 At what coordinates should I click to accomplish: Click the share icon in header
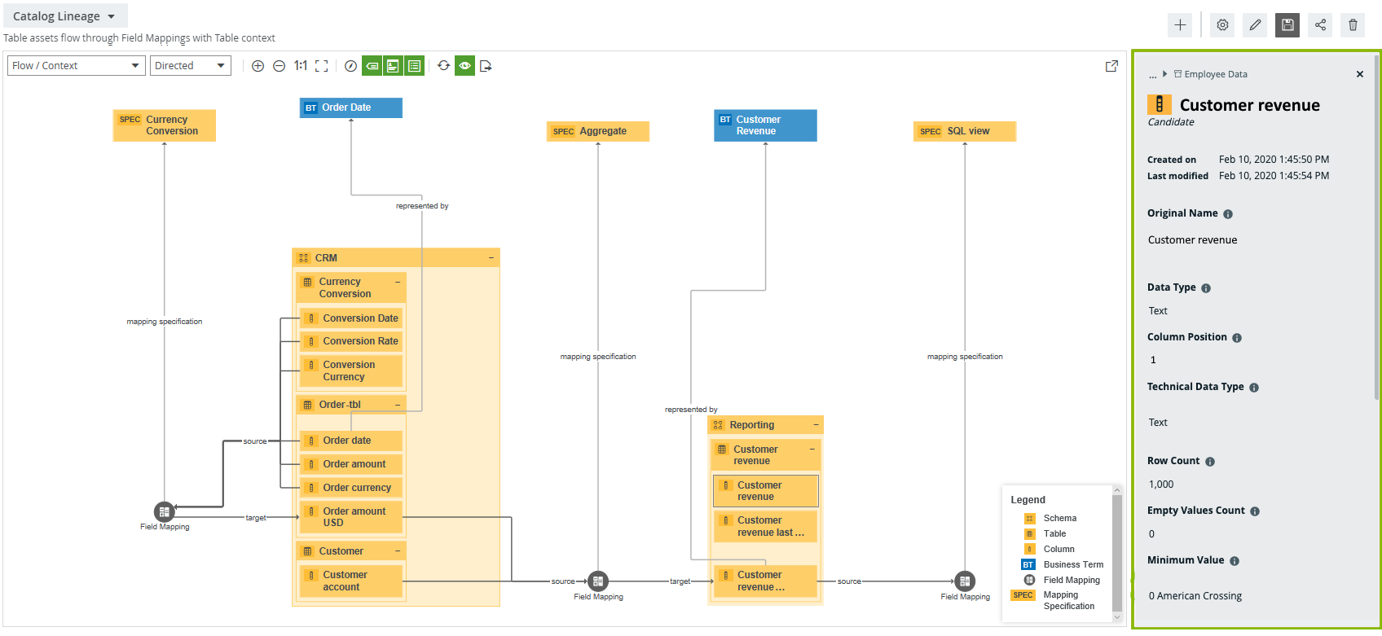pyautogui.click(x=1320, y=25)
